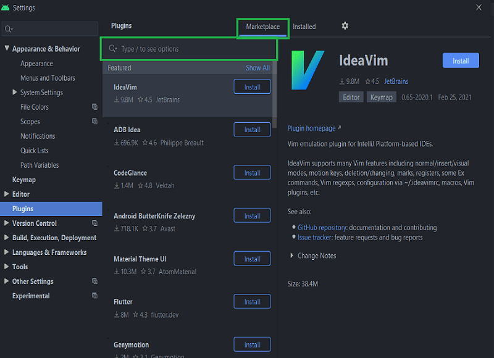Show All featured plugins

(x=257, y=68)
